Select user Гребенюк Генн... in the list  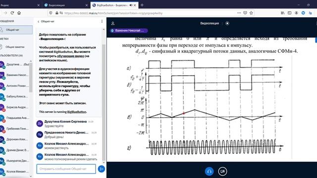(14, 129)
